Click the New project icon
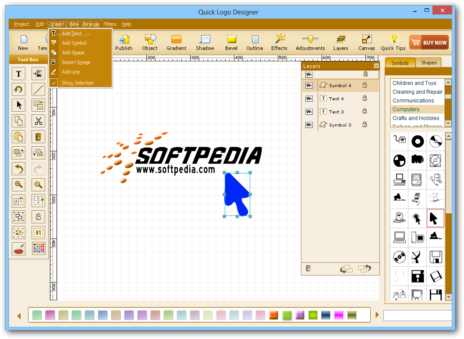The image size is (464, 339). point(23,43)
